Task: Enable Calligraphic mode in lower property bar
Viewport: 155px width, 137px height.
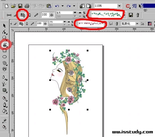Action: click(x=27, y=24)
